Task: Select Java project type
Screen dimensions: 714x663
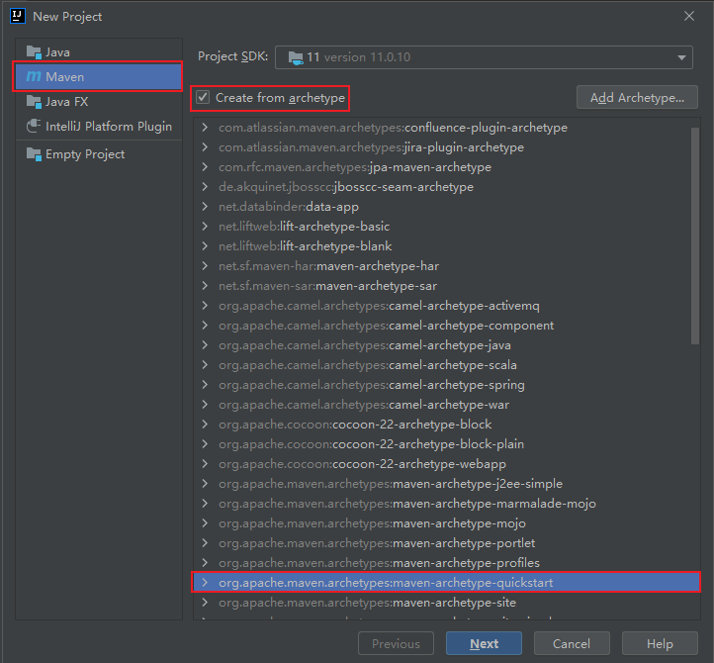Action: point(99,52)
